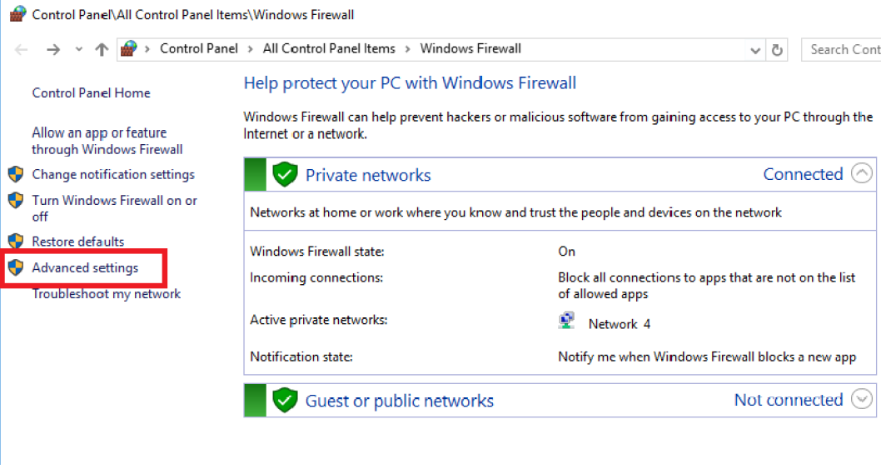Click the Network 4 computer icon

point(566,321)
